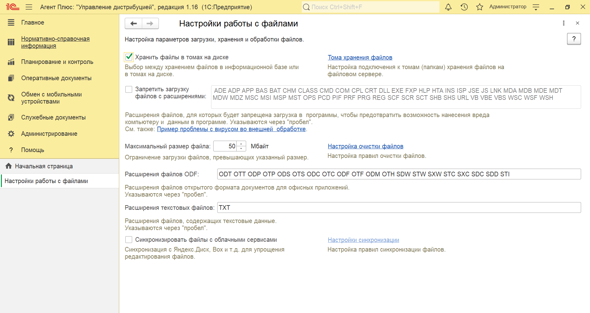Click the search magnifier icon
The image size is (590, 313).
coord(306,7)
